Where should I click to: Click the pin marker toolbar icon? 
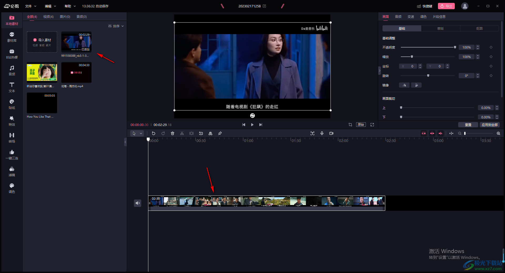pyautogui.click(x=220, y=133)
